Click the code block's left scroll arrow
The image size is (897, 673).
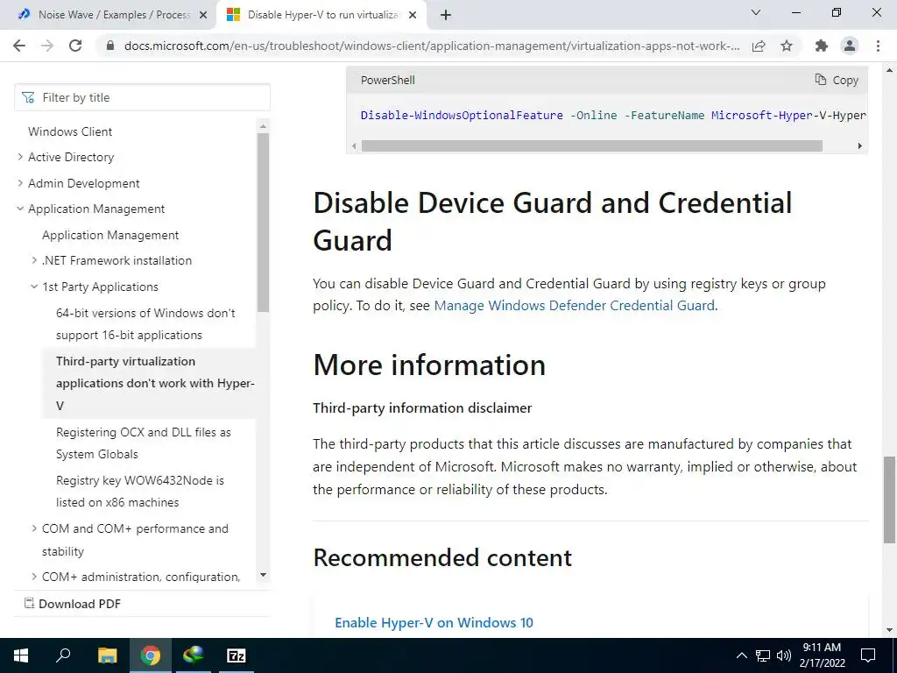tap(354, 146)
